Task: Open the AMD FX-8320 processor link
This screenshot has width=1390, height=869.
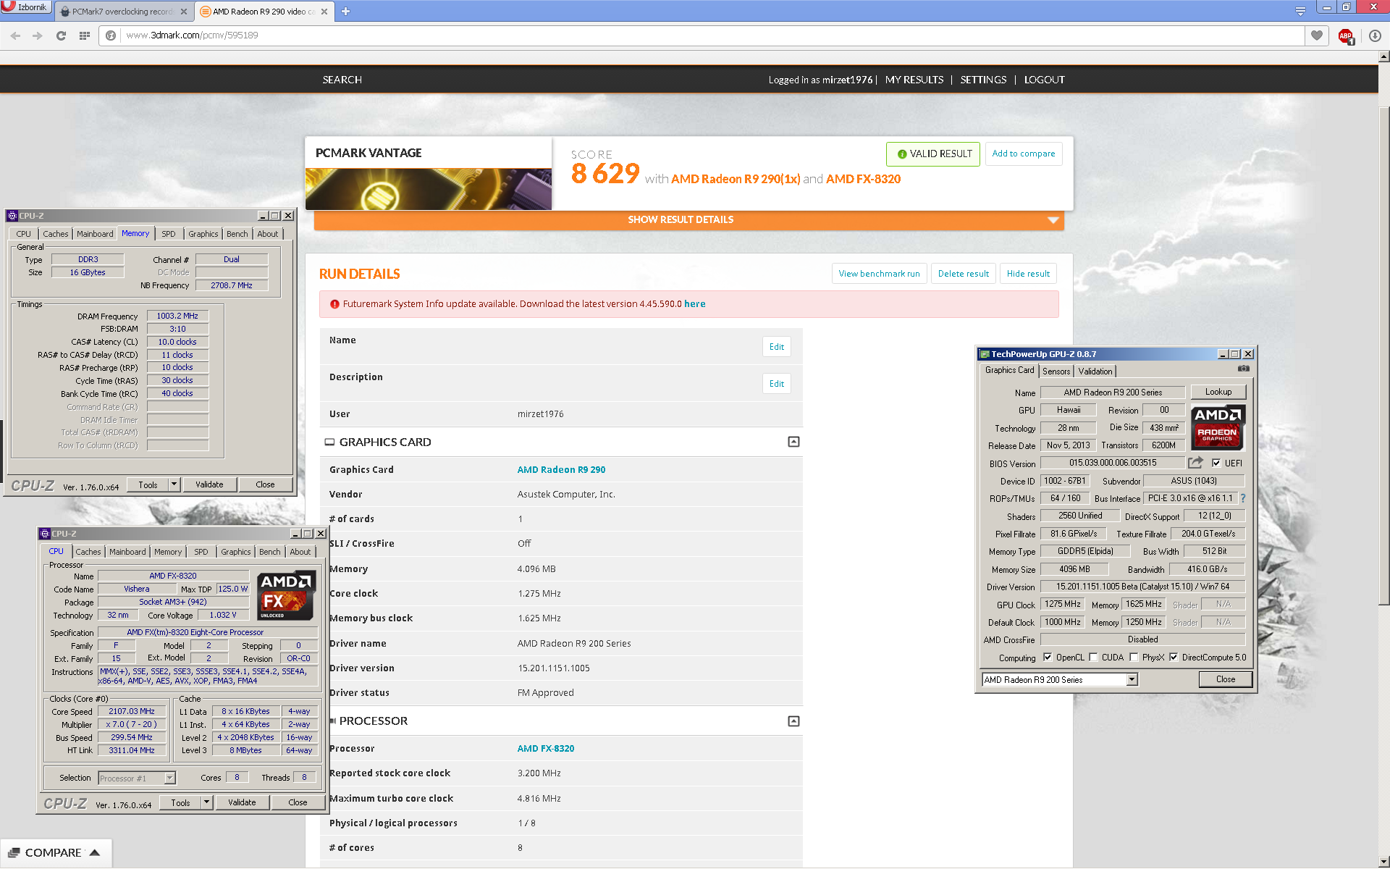Action: pos(545,749)
